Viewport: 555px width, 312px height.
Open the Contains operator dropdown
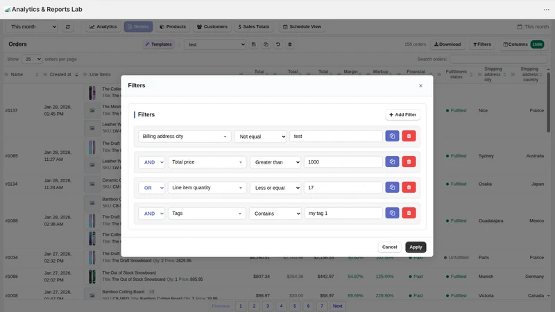coord(275,214)
